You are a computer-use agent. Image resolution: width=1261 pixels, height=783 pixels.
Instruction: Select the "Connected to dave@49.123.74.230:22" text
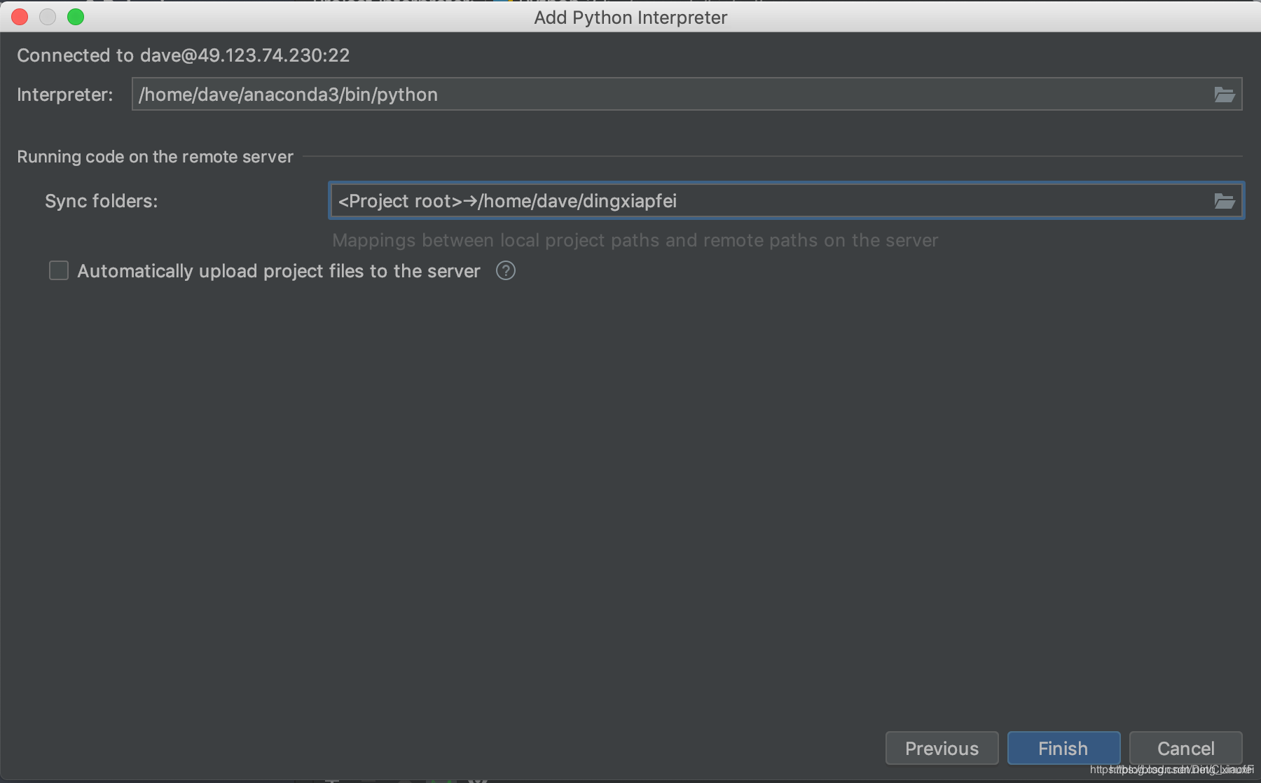[184, 55]
